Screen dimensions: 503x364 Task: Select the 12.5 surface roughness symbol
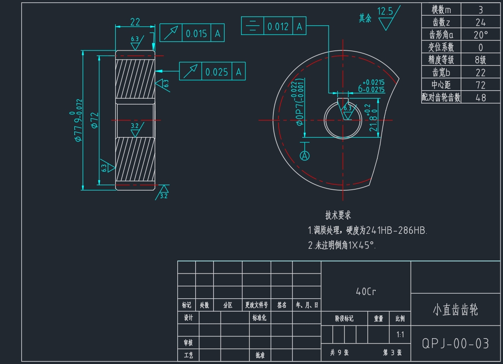tap(388, 18)
